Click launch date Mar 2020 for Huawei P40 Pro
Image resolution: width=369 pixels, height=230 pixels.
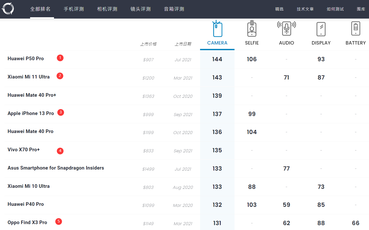click(183, 206)
